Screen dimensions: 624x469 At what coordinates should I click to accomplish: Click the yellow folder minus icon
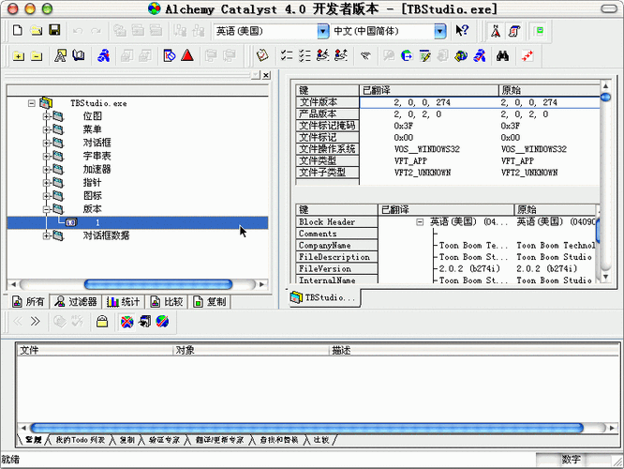coord(37,55)
